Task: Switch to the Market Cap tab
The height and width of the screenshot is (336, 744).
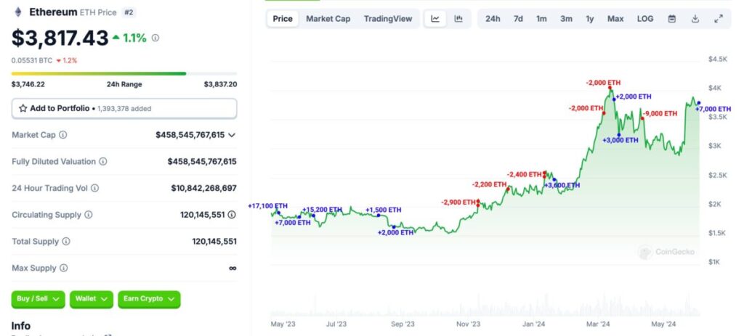Action: [328, 19]
